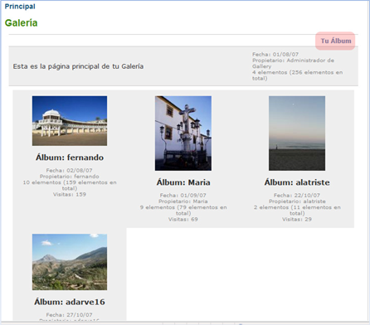Click 'Propietario: Administrador de Gallery' text
Screen dimensions: 370x325
pyautogui.click(x=293, y=63)
